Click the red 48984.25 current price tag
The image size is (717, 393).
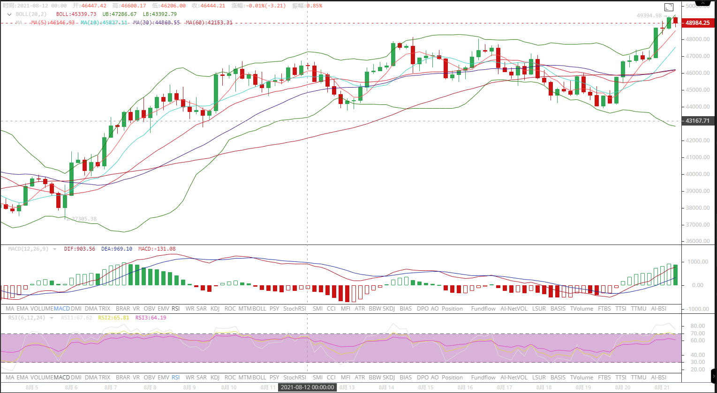(697, 23)
